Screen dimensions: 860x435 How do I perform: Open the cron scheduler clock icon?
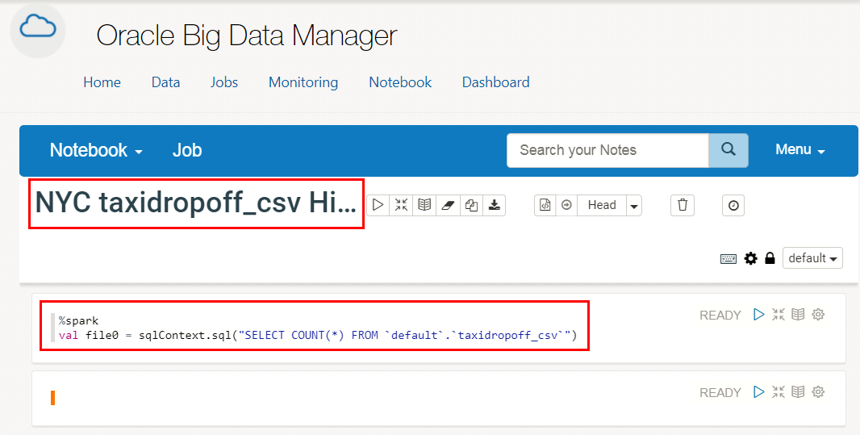(733, 206)
